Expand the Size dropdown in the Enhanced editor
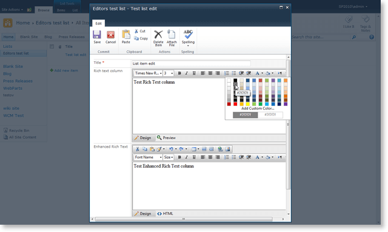 click(169, 157)
